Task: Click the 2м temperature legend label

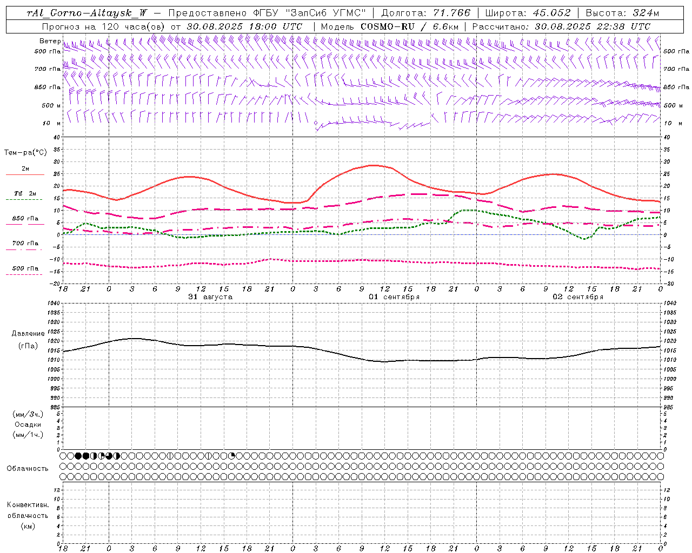Action: [25, 169]
